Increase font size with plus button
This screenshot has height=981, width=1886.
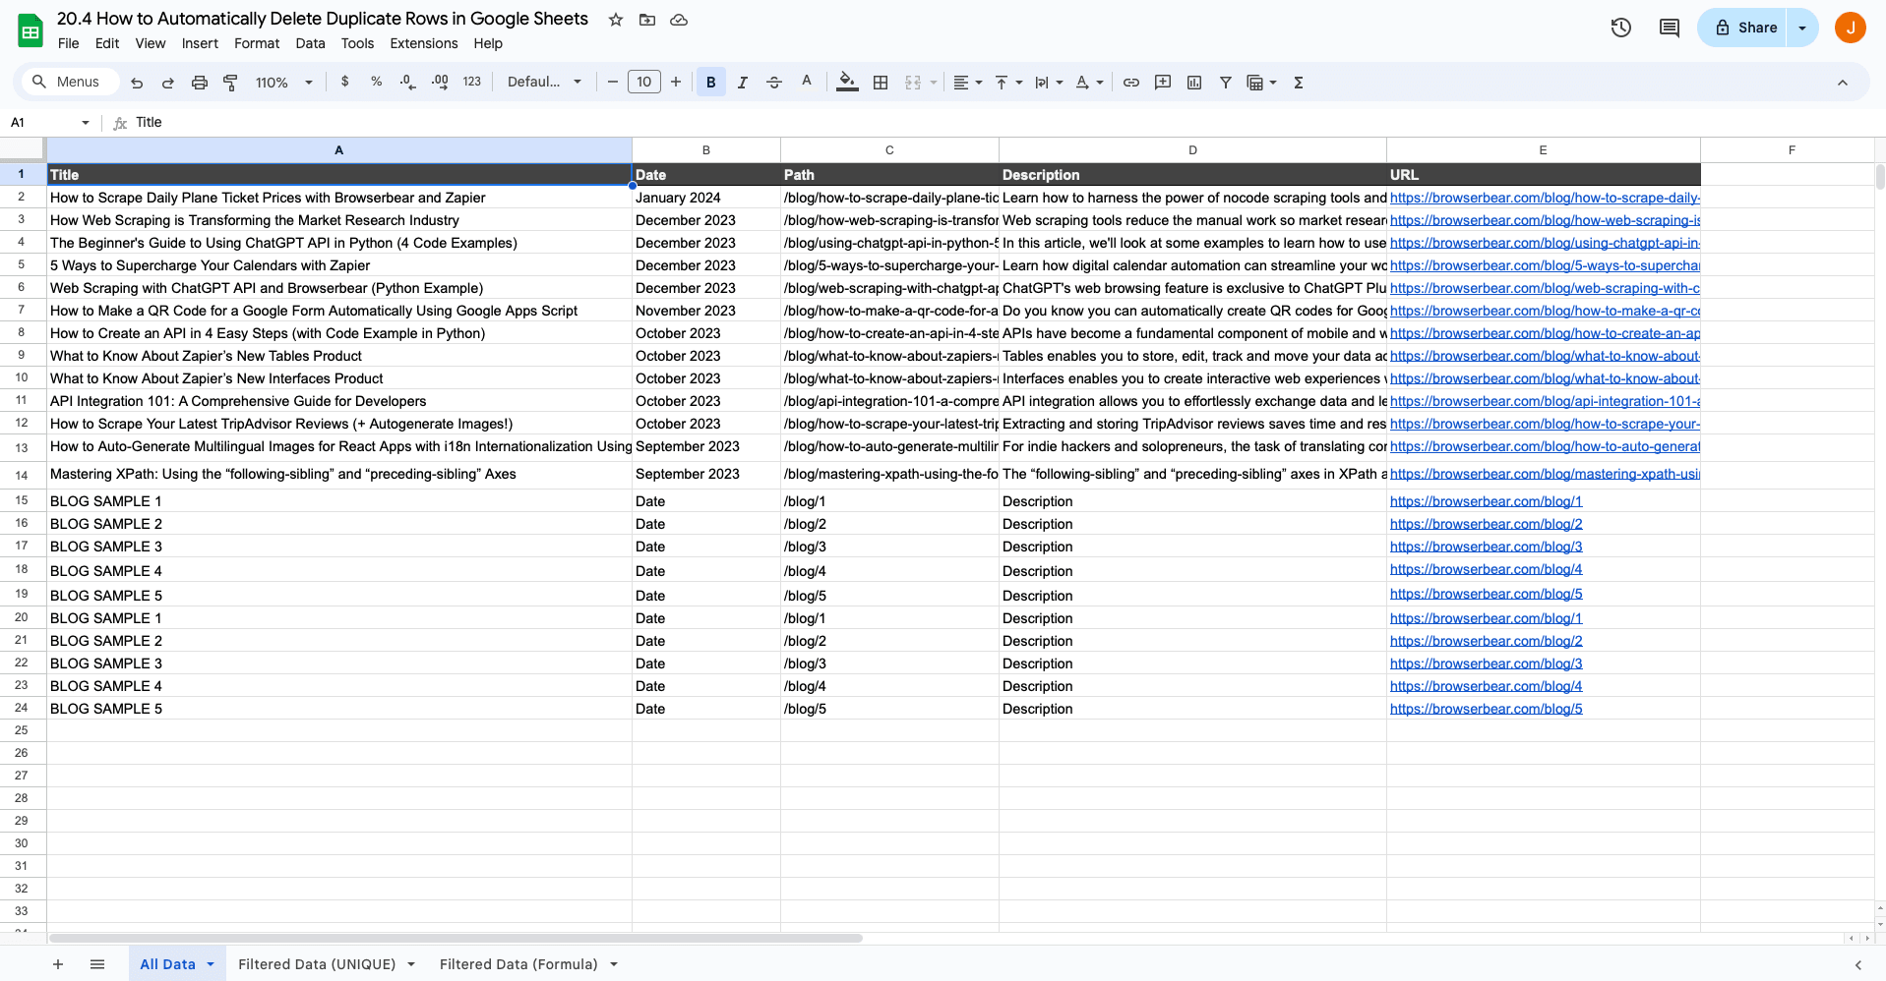click(676, 82)
